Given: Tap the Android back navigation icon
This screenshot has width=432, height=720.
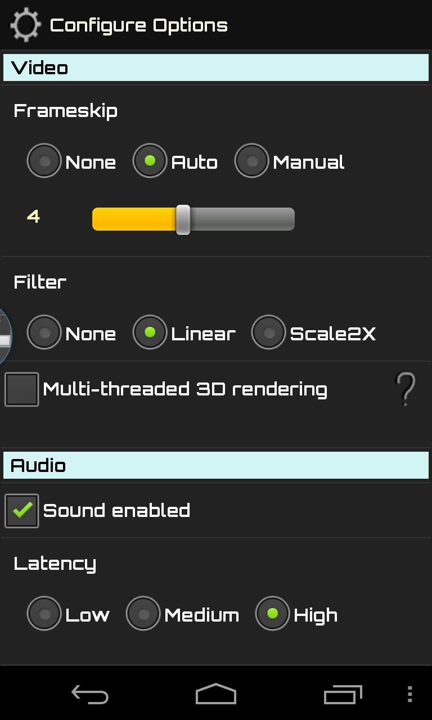Looking at the screenshot, I should [x=90, y=694].
